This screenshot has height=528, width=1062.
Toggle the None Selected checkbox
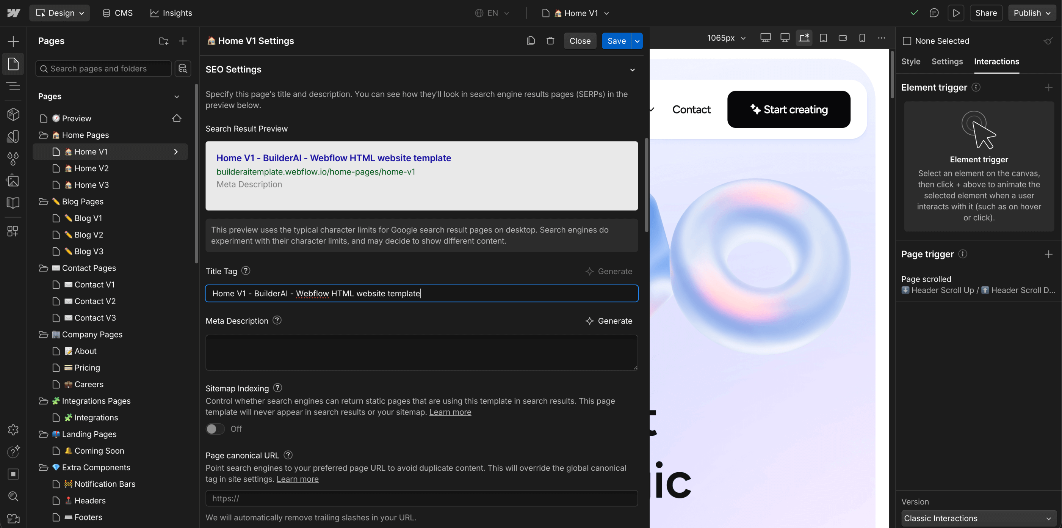(907, 41)
